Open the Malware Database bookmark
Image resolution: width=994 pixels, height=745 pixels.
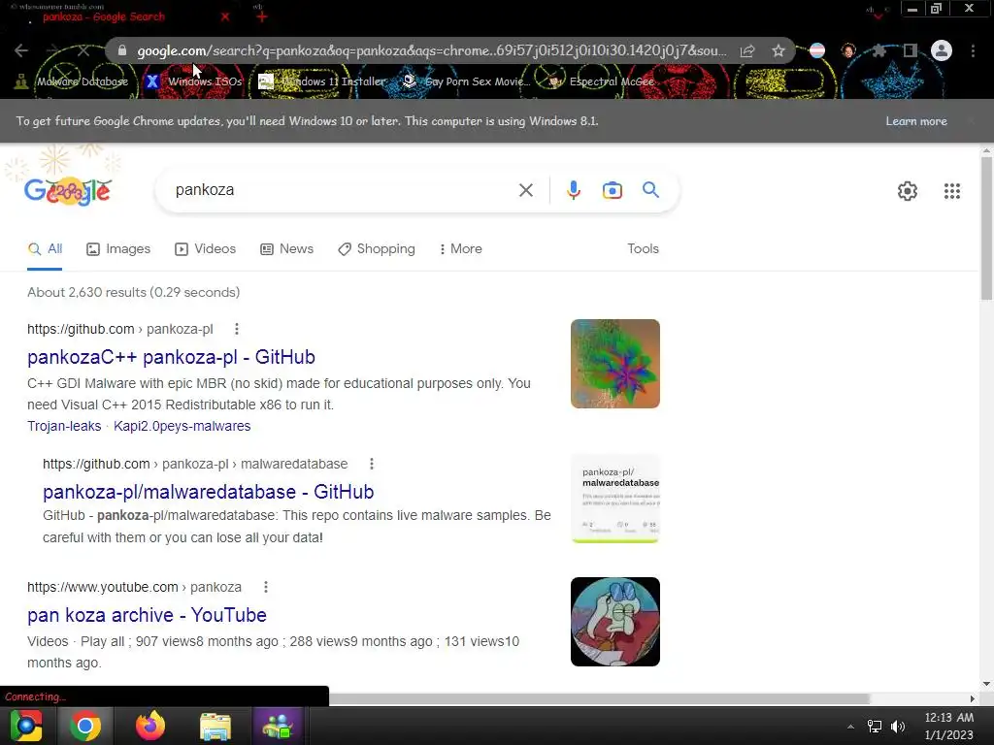[71, 81]
